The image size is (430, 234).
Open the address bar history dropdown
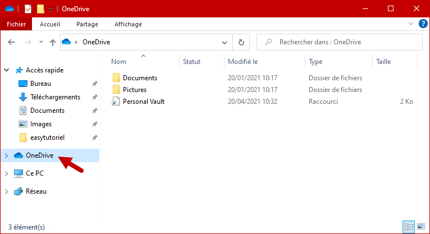coord(225,42)
